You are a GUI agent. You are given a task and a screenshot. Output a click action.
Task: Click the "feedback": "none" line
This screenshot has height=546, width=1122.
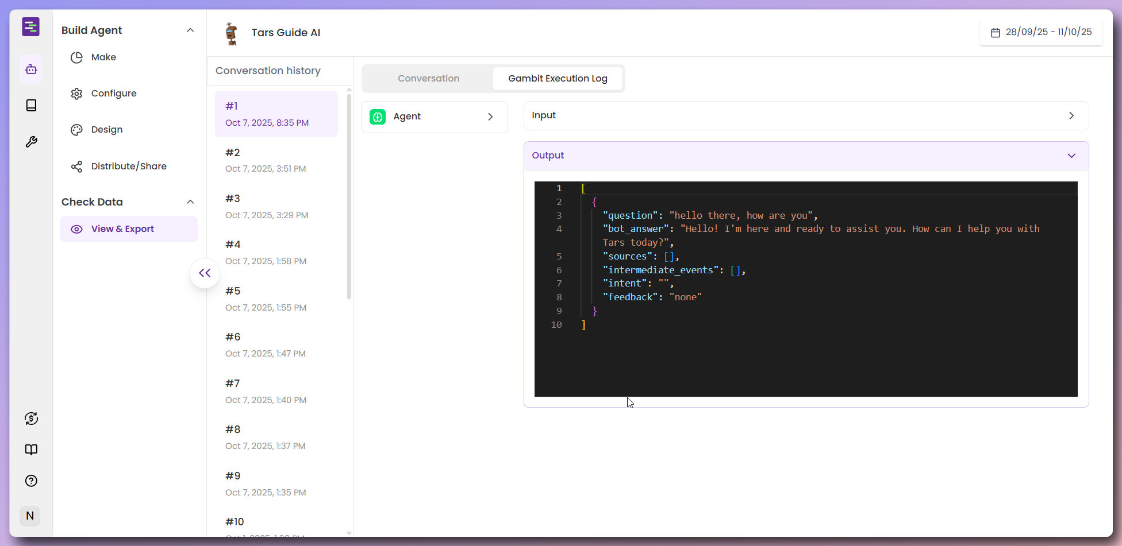(x=652, y=297)
